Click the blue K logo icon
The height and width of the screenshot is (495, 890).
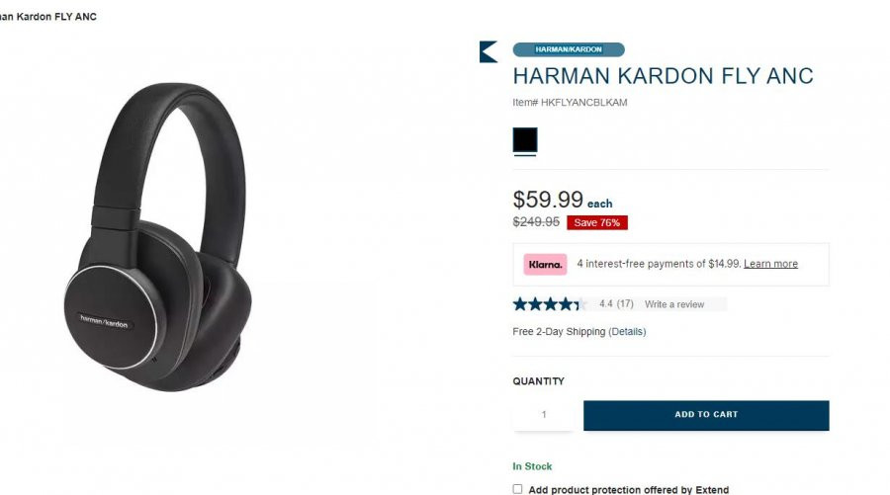489,51
